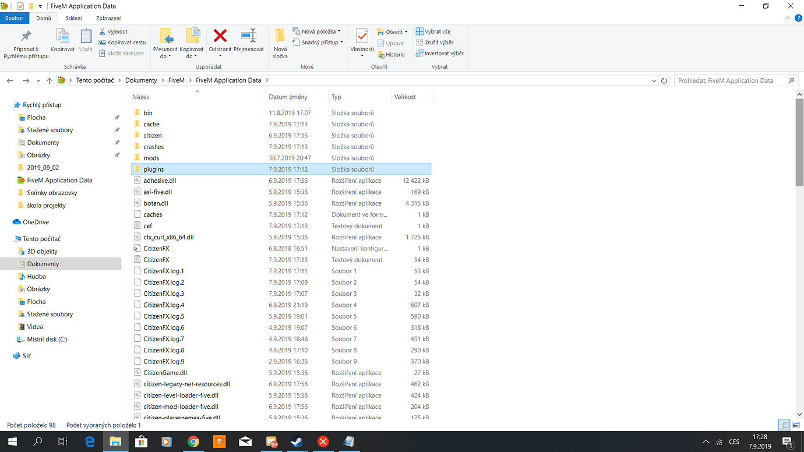804x452 pixels.
Task: Click Zrušit výběr in ribbon
Action: [x=434, y=43]
